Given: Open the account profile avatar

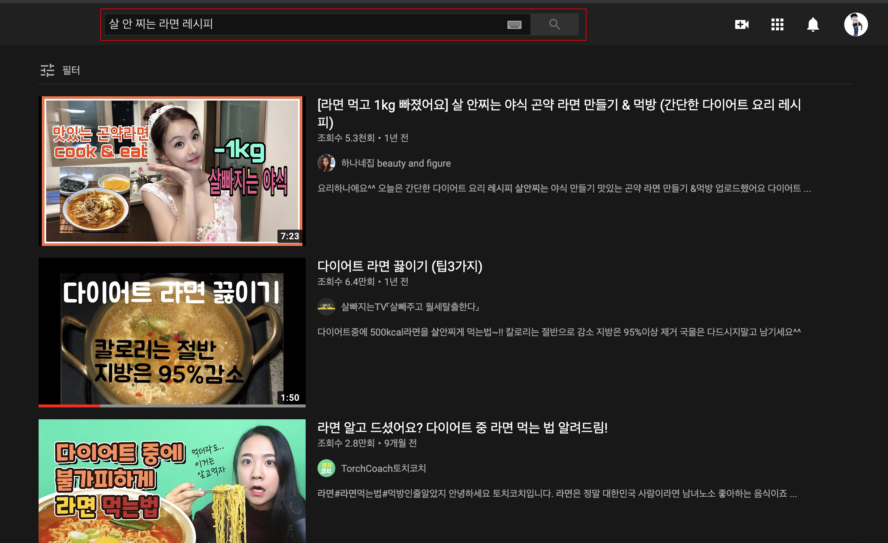Looking at the screenshot, I should click(x=856, y=24).
